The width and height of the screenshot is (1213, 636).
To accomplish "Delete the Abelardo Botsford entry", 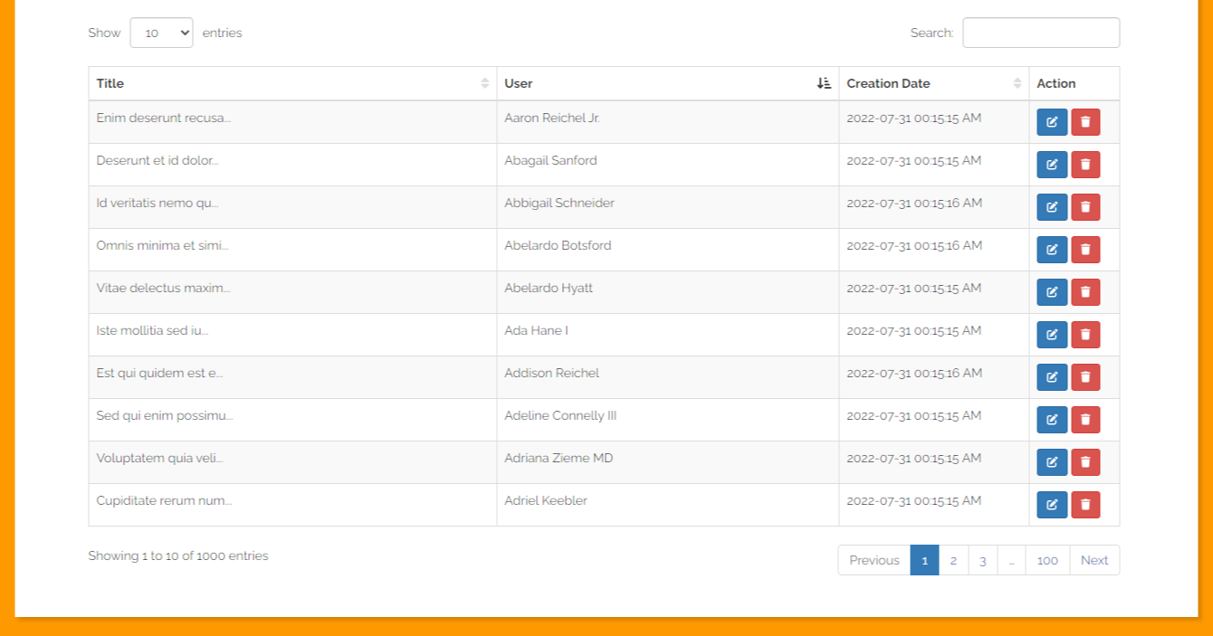I will (1085, 250).
